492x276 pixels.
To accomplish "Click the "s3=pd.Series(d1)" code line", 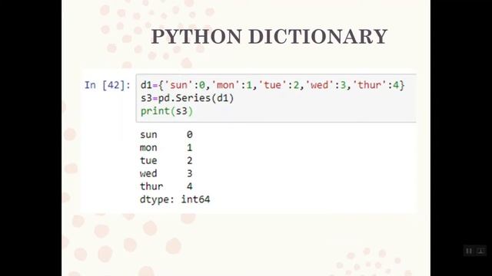I will (187, 98).
